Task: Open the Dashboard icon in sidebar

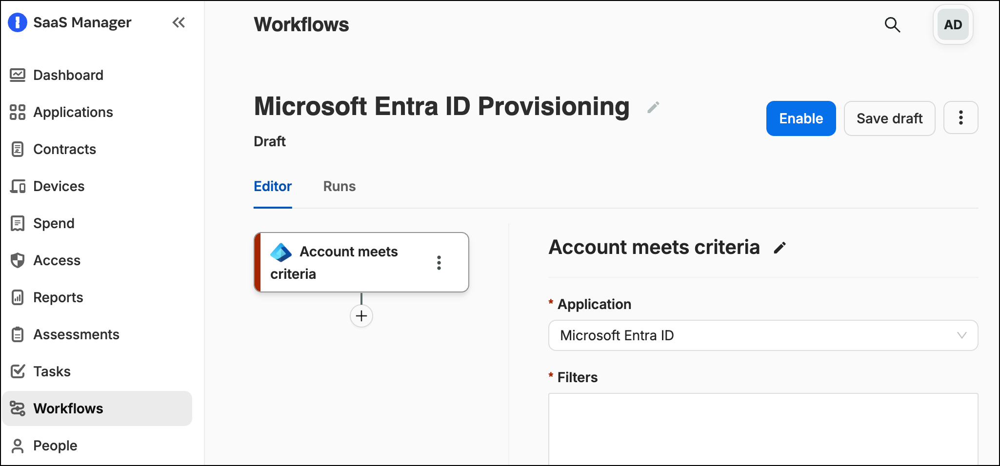Action: click(18, 75)
